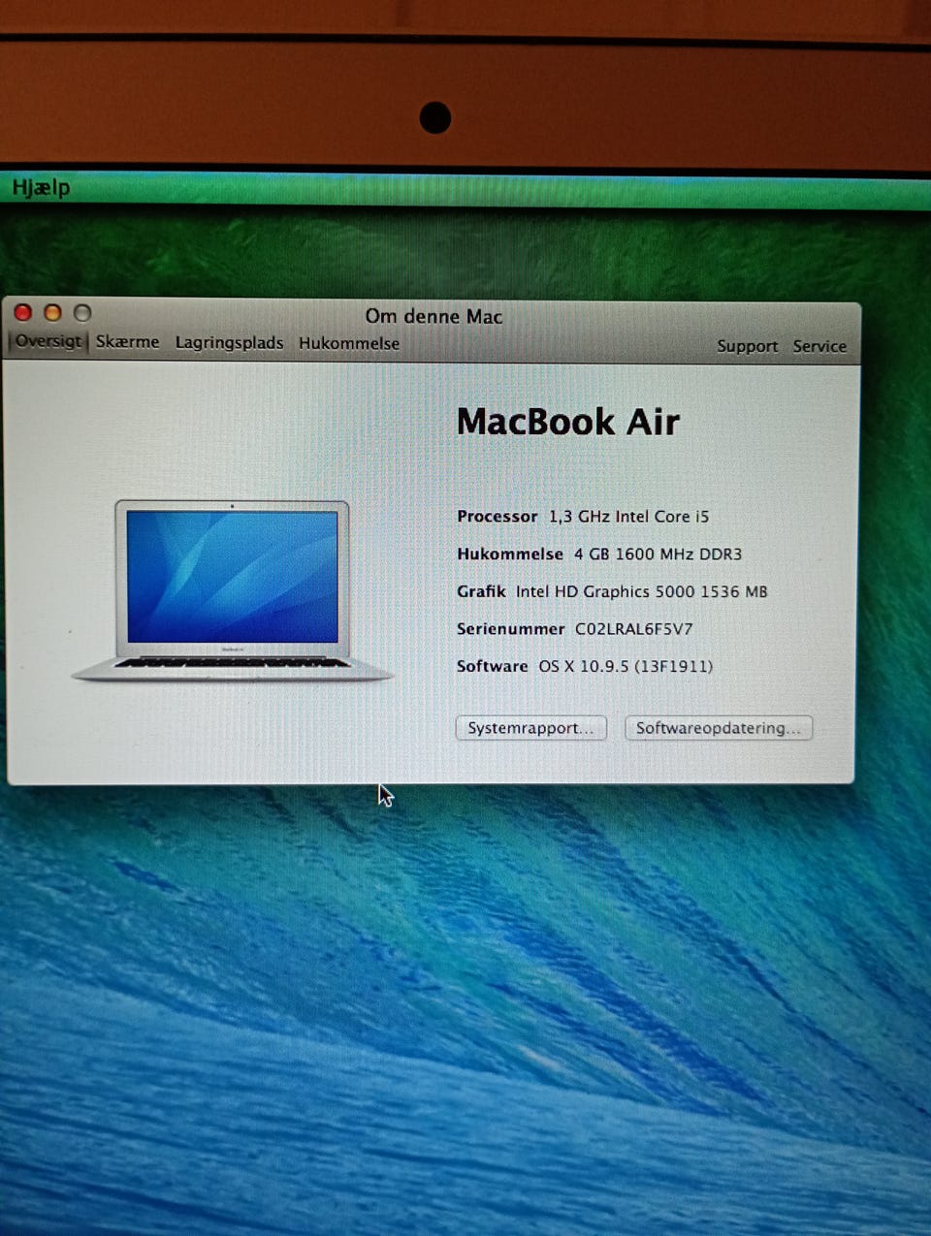Minimize window with yellow button

[52, 312]
